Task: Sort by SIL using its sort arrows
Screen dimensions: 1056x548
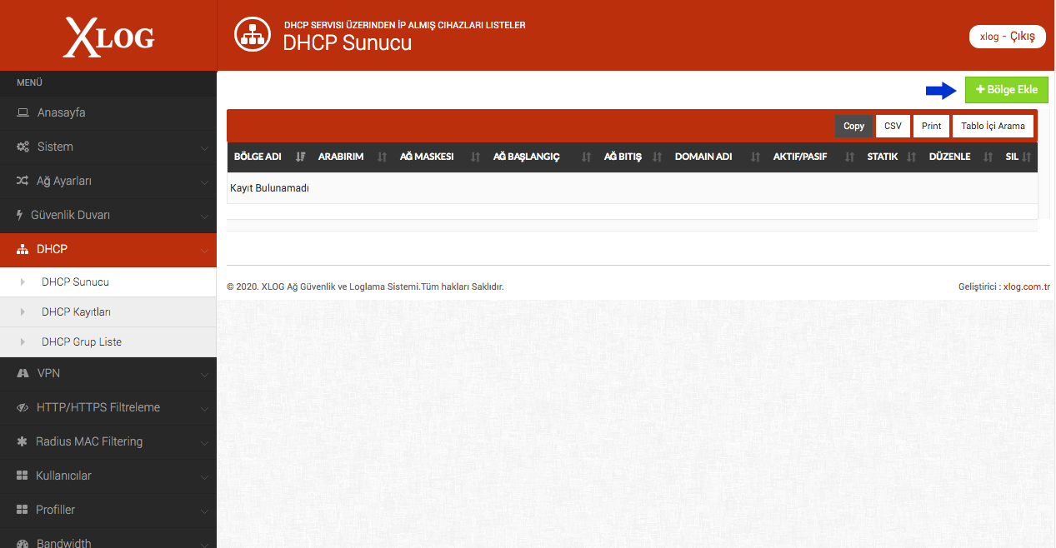Action: click(x=1028, y=157)
